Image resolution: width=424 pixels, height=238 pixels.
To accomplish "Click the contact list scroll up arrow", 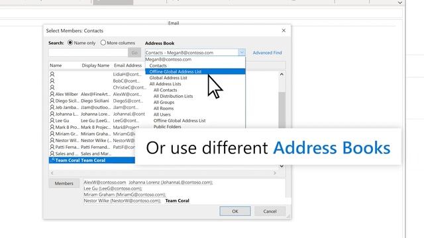I will (x=282, y=74).
